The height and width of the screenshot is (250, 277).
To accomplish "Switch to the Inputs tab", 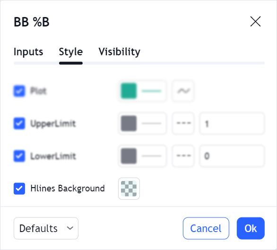I will 28,52.
